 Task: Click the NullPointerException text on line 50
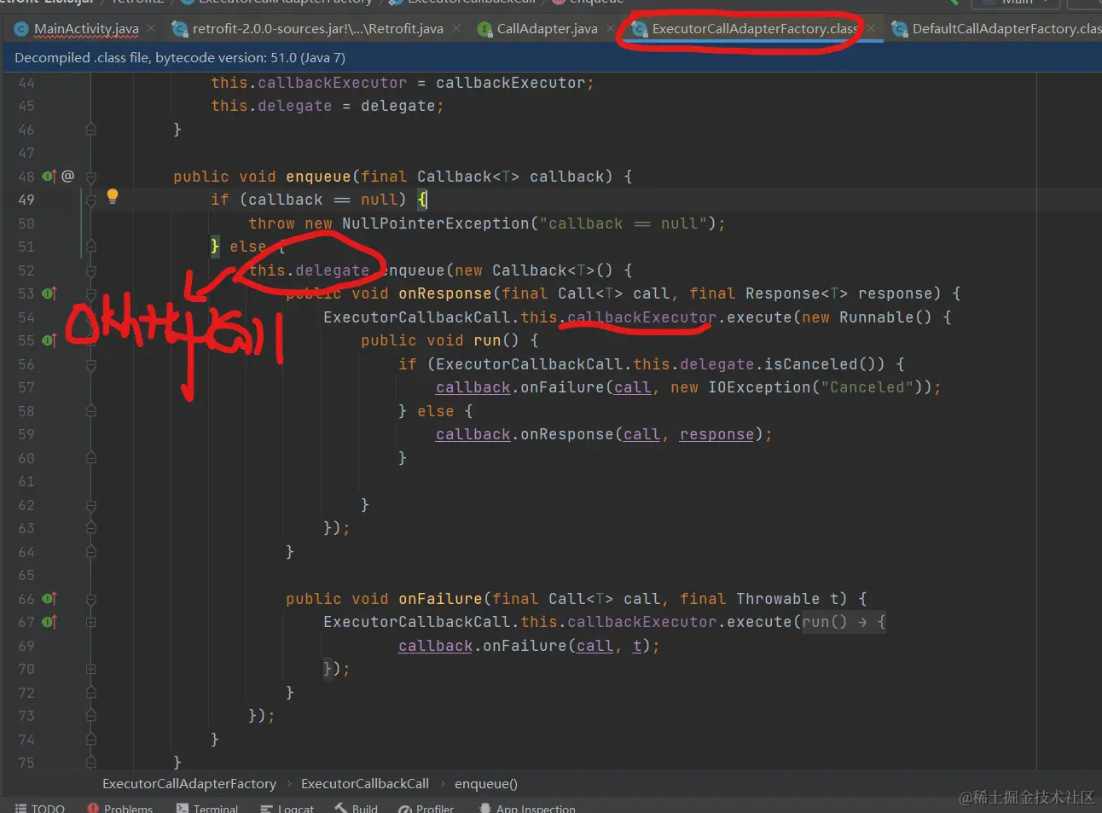(x=436, y=224)
